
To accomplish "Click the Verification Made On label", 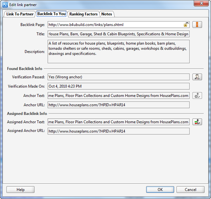I will [x=26, y=86].
